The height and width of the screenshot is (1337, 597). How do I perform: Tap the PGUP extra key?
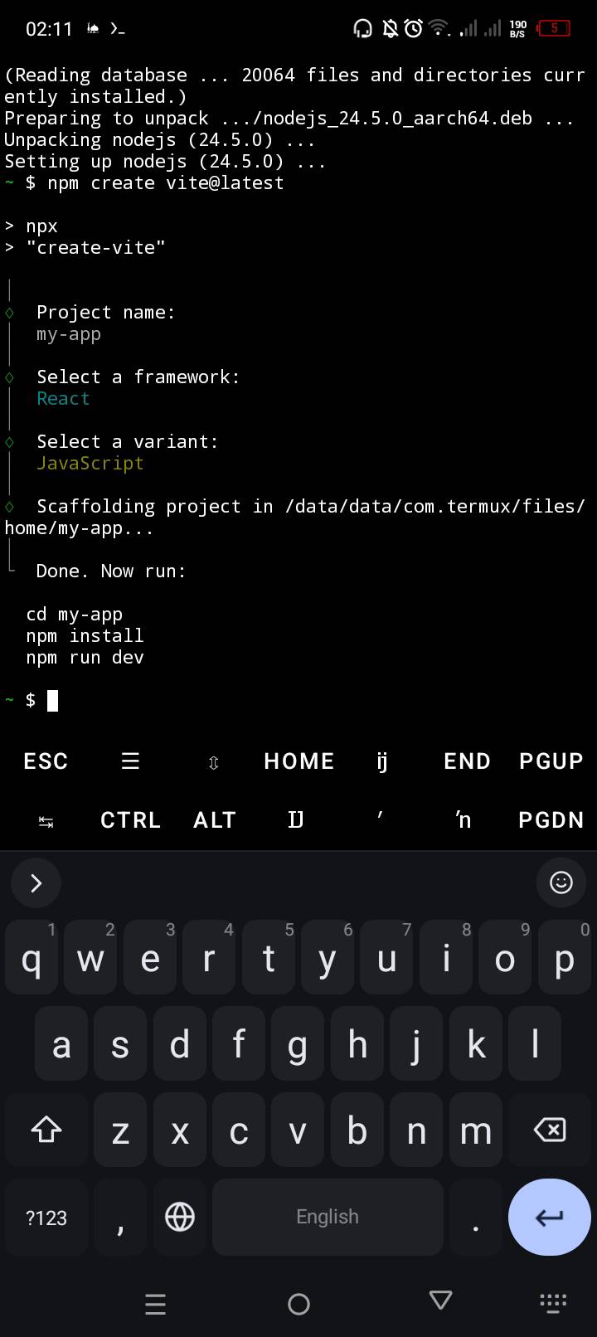551,761
